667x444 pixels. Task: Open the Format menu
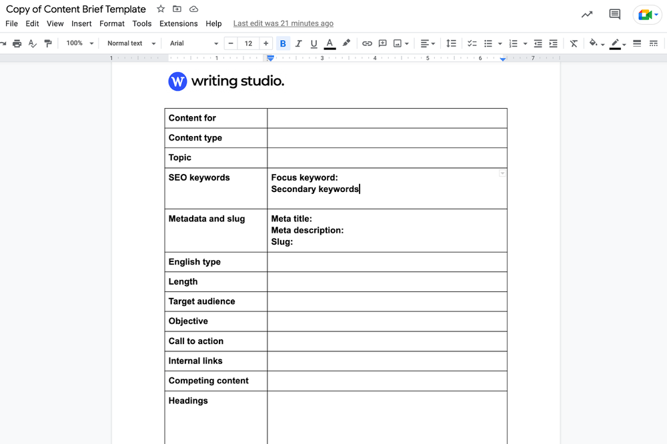(111, 23)
